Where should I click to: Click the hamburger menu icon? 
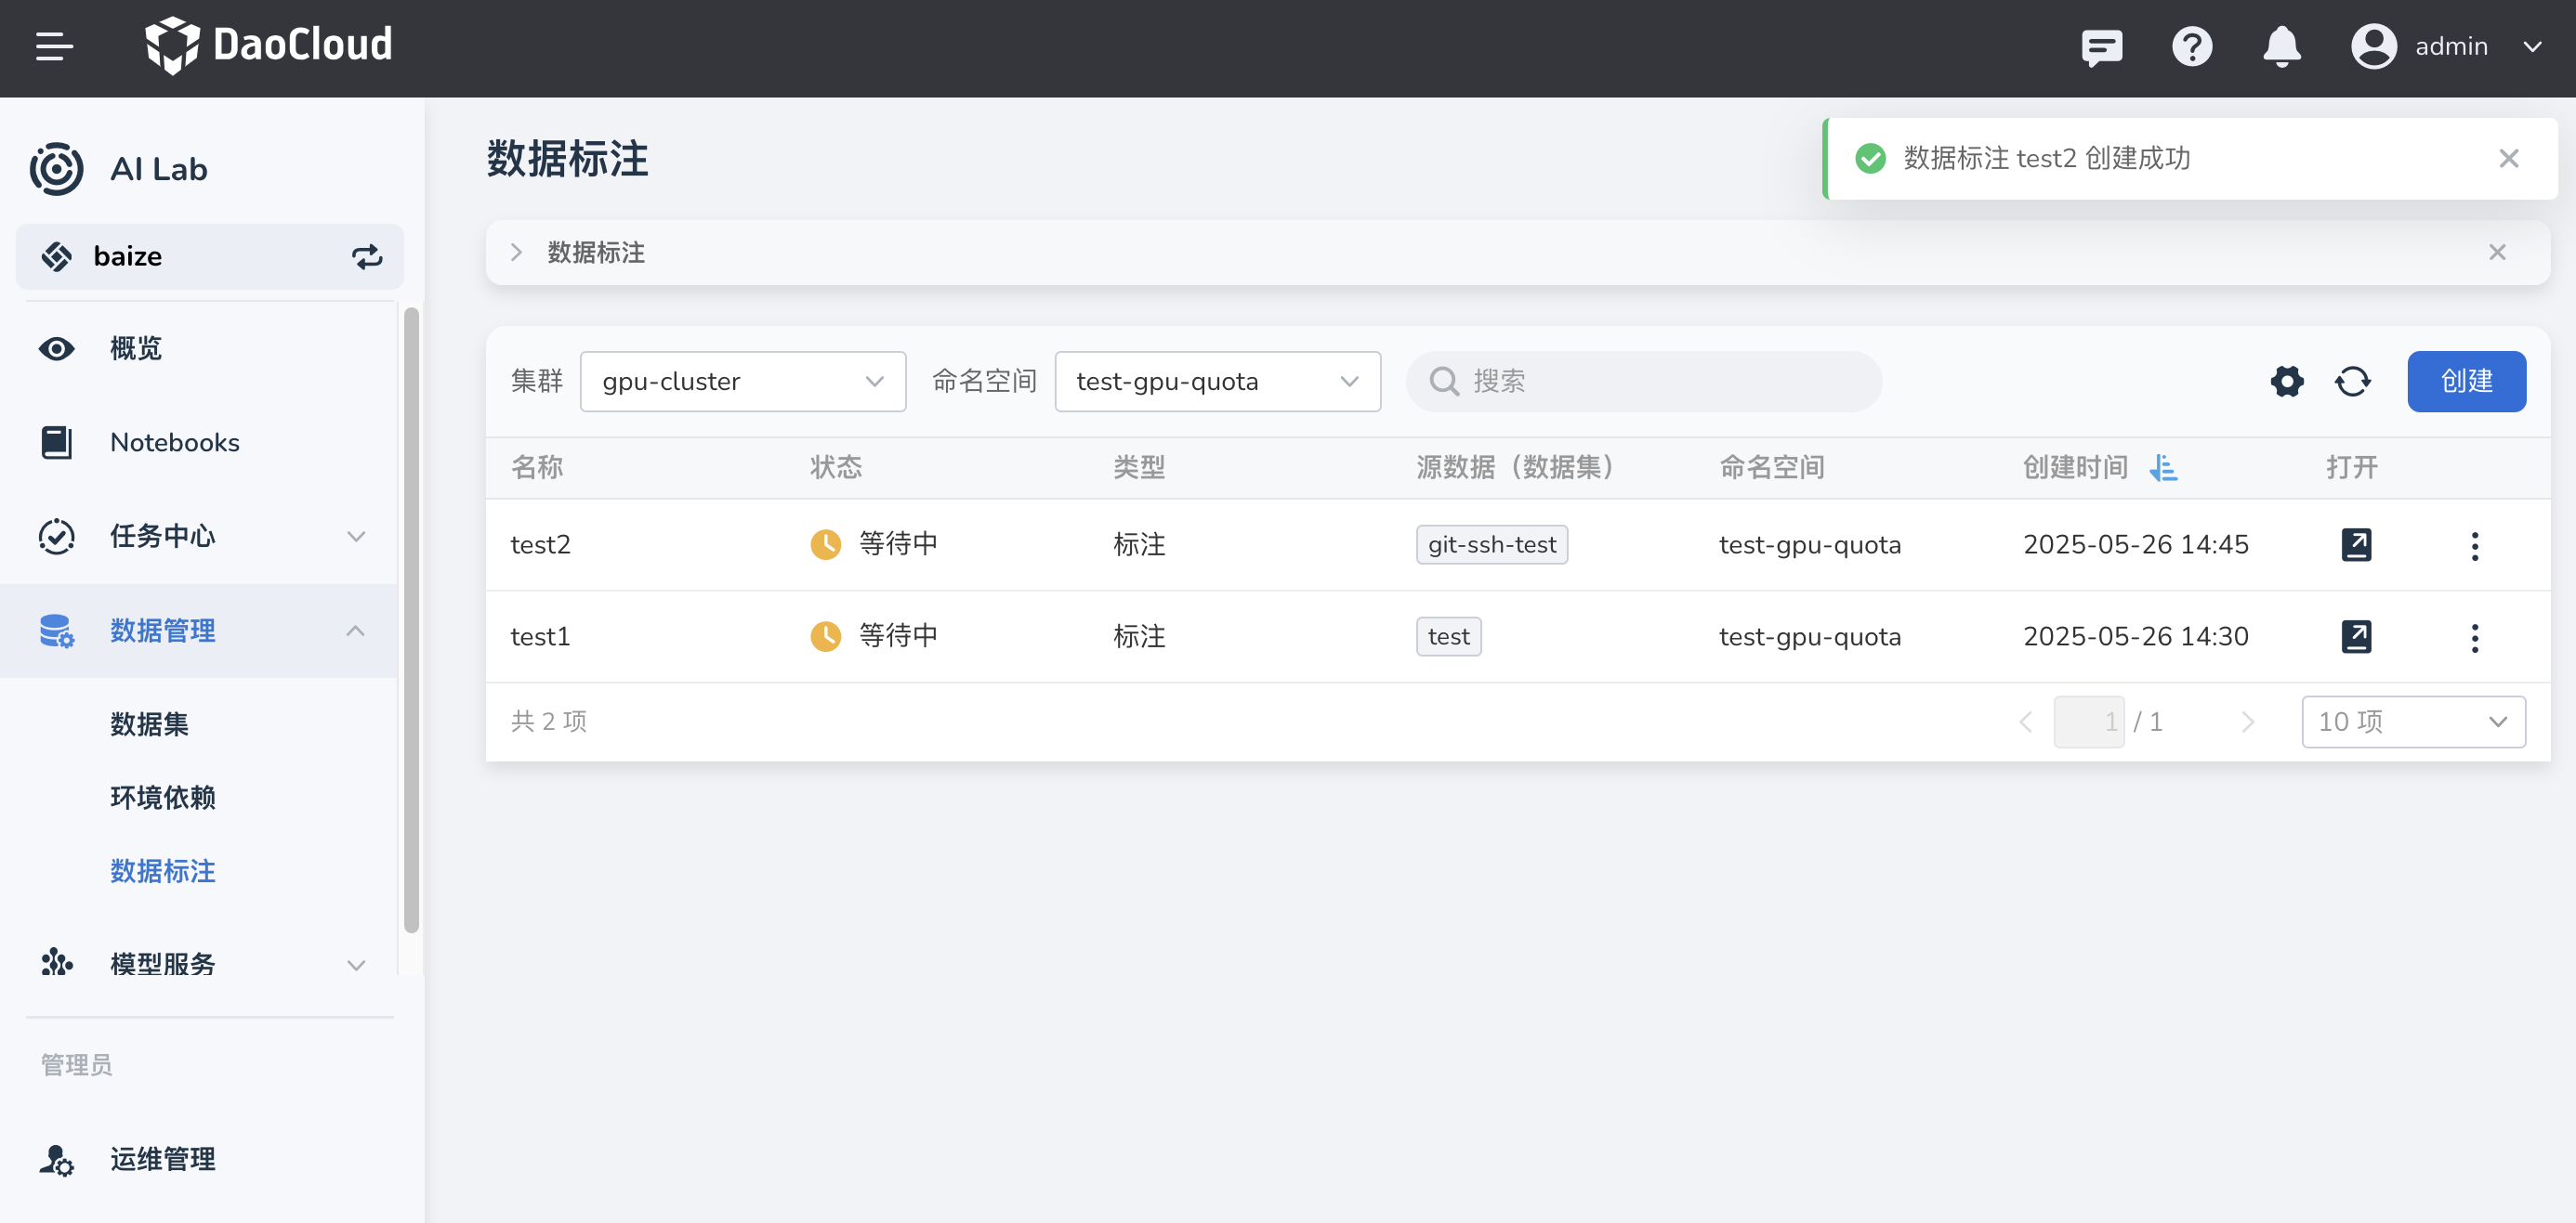(54, 46)
